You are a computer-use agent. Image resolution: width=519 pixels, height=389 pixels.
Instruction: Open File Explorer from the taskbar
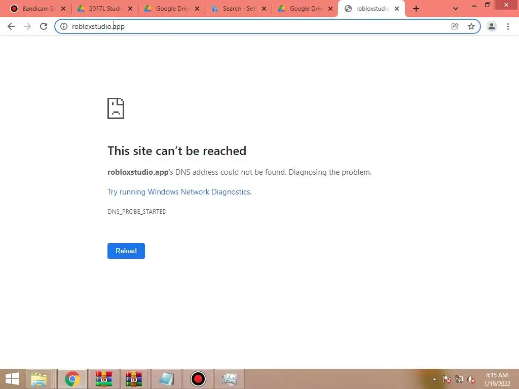click(x=39, y=379)
